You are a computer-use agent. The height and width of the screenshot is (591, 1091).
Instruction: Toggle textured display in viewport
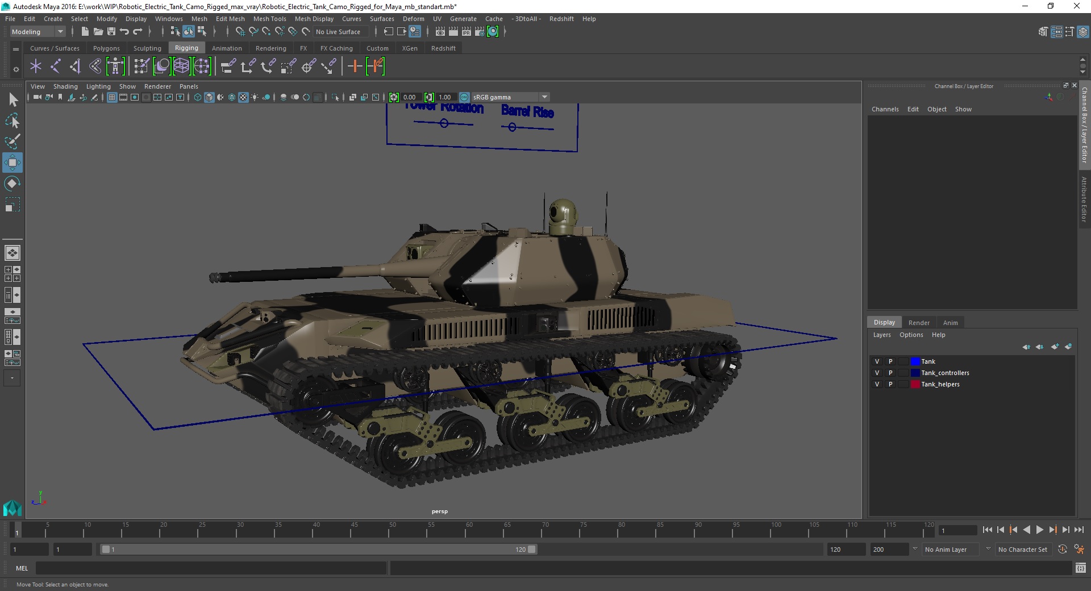point(243,97)
